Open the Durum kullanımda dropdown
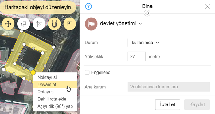This screenshot has height=114, width=215. (145, 43)
